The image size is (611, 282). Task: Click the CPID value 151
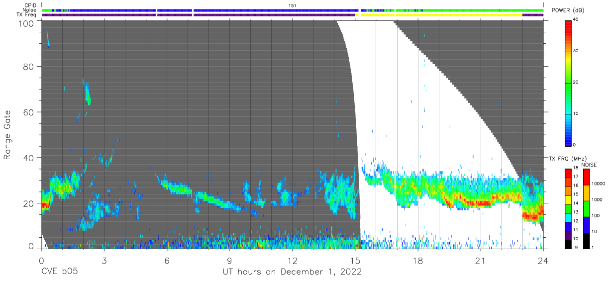(293, 5)
